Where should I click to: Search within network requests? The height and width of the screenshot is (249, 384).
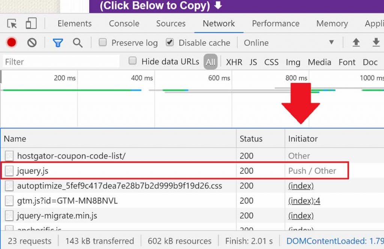click(78, 43)
